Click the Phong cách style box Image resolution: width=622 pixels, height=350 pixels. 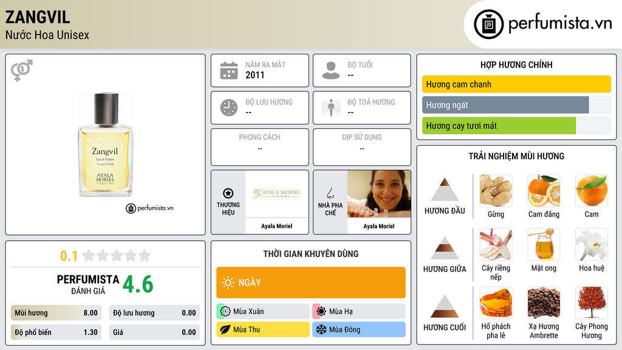pos(260,147)
